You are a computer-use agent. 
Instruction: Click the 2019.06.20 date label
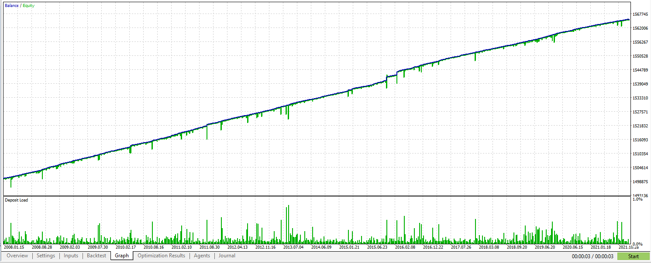(x=545, y=247)
